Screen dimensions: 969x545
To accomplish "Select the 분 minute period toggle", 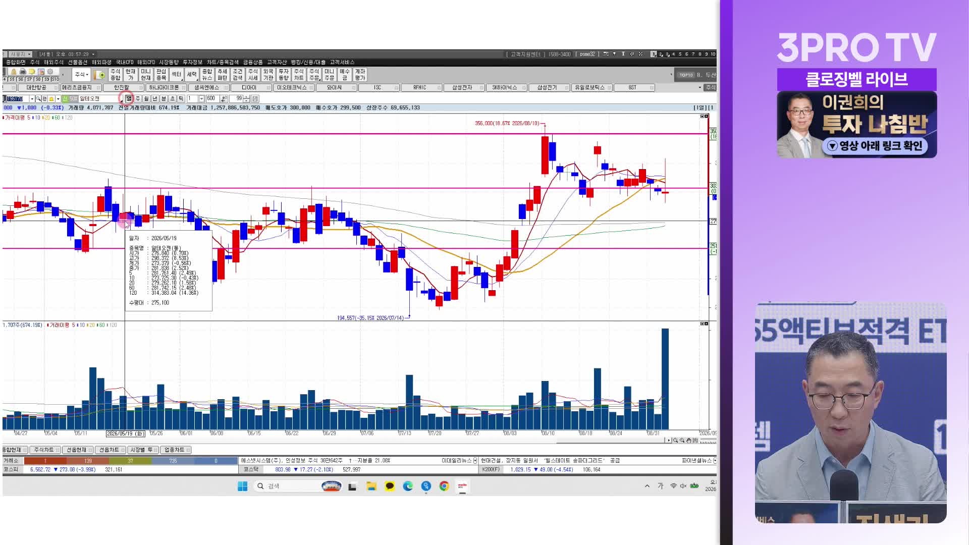I will tap(164, 98).
